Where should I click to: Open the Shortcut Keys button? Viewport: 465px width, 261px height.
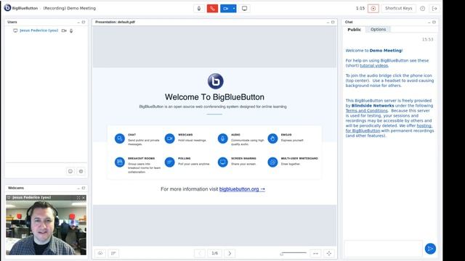(399, 8)
